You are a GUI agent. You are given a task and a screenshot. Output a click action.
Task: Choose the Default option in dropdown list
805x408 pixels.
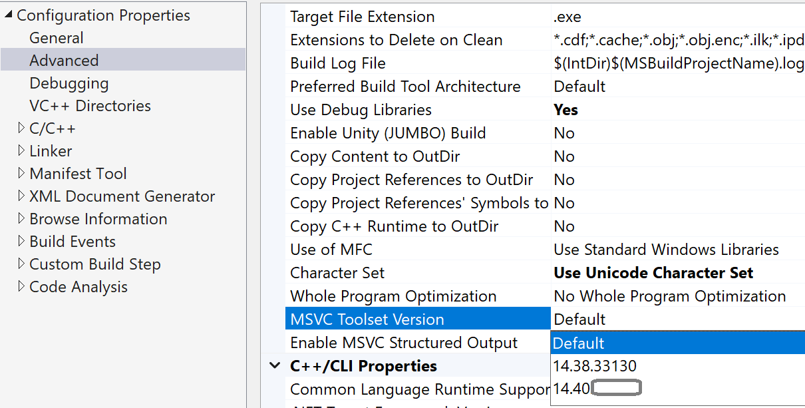pyautogui.click(x=579, y=343)
